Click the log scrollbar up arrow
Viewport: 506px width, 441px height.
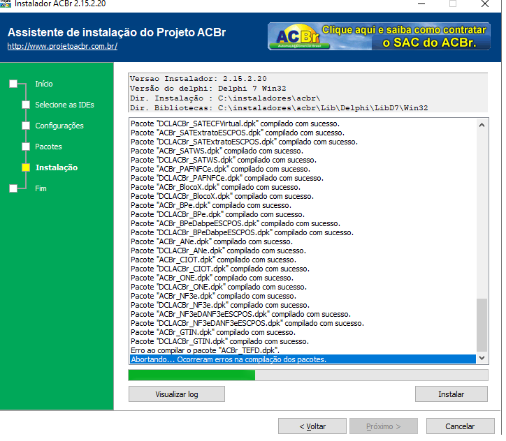[x=482, y=125]
